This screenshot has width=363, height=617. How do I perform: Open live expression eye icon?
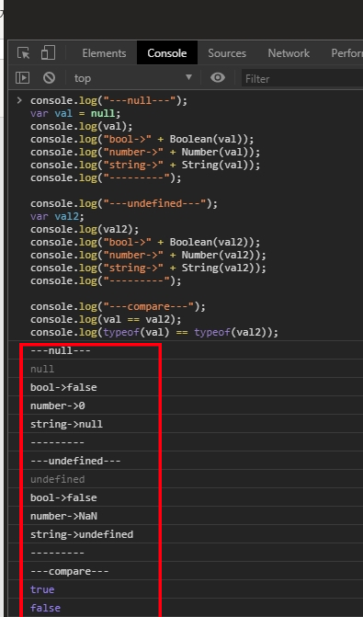pos(218,78)
